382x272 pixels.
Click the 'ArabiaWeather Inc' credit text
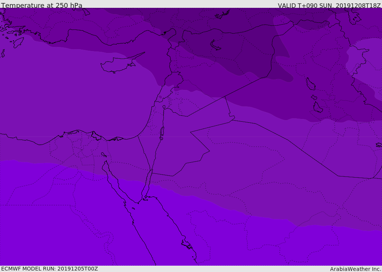[x=356, y=269]
